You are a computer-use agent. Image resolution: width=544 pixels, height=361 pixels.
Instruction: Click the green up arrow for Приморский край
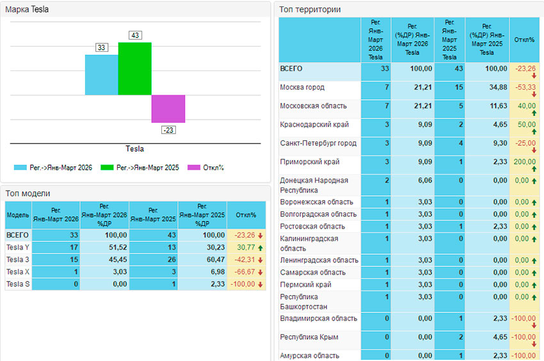533,169
